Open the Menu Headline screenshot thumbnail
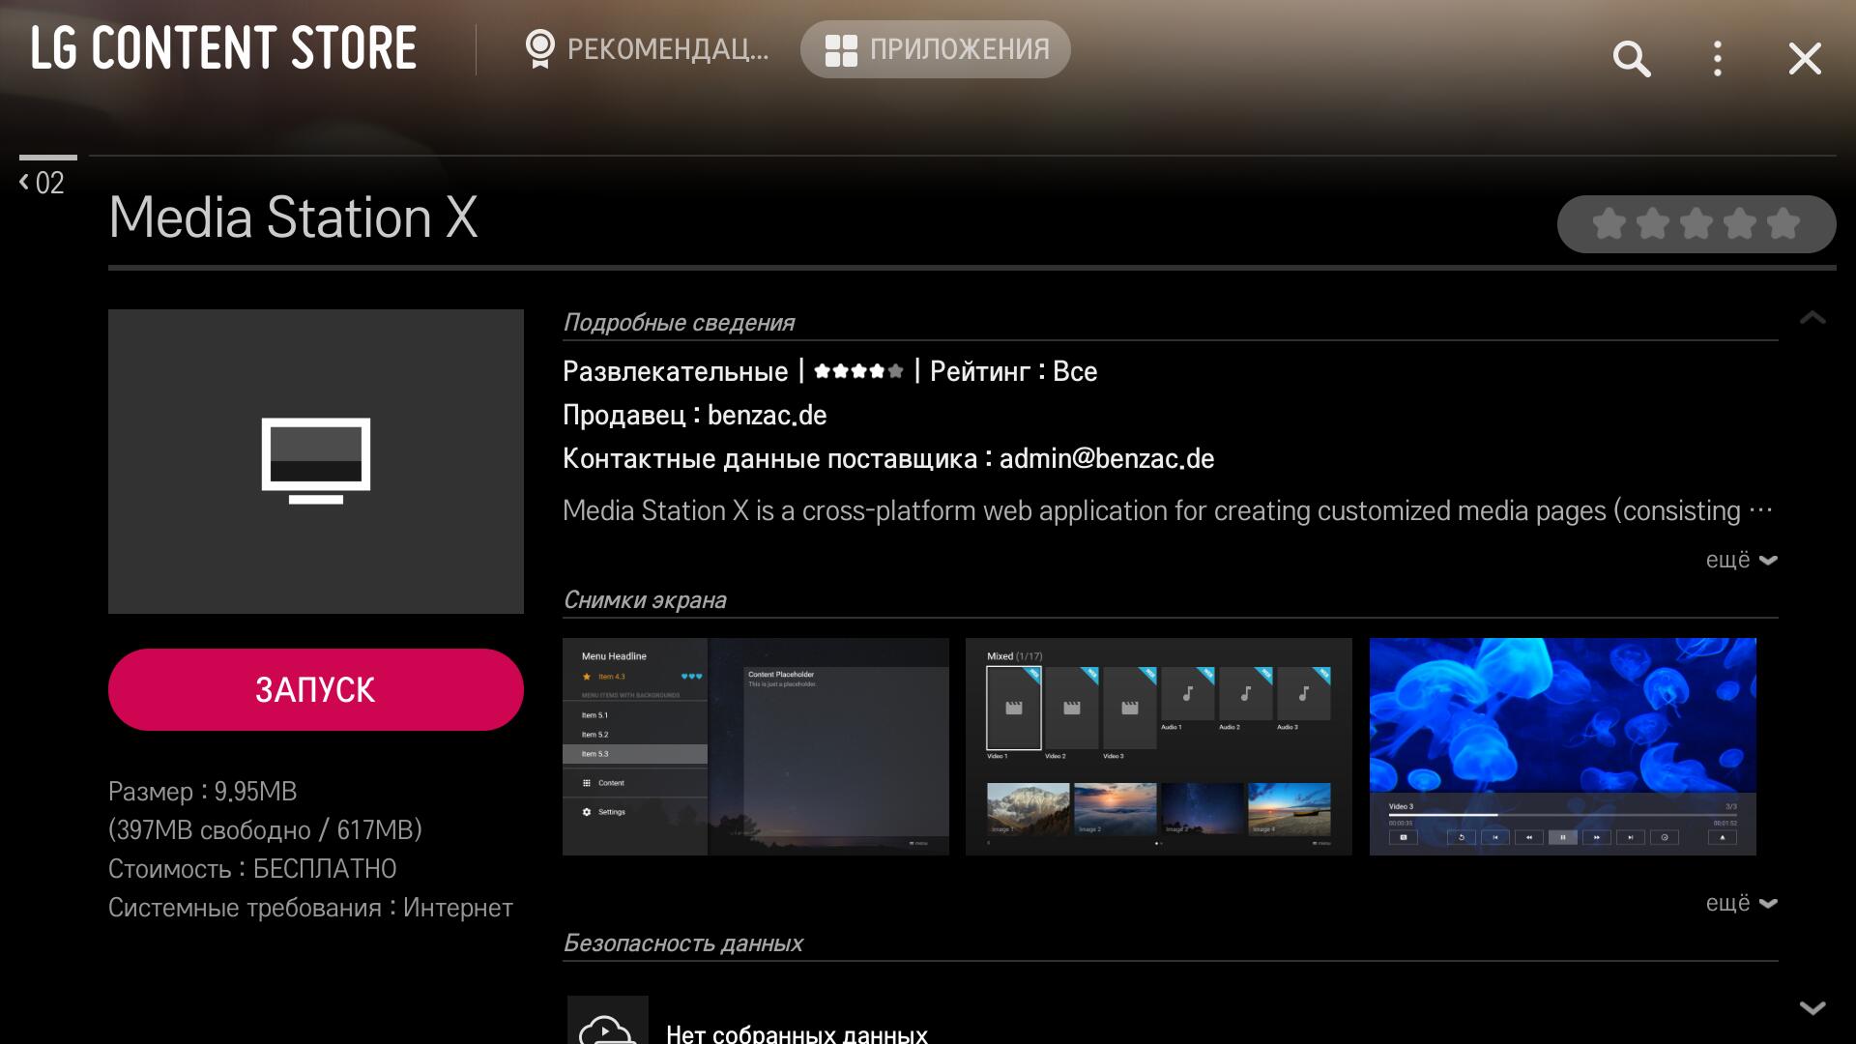This screenshot has height=1044, width=1856. point(756,746)
